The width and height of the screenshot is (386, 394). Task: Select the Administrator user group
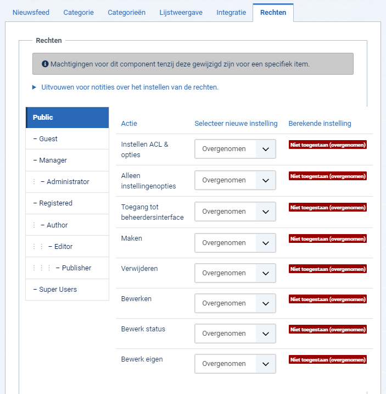point(68,182)
